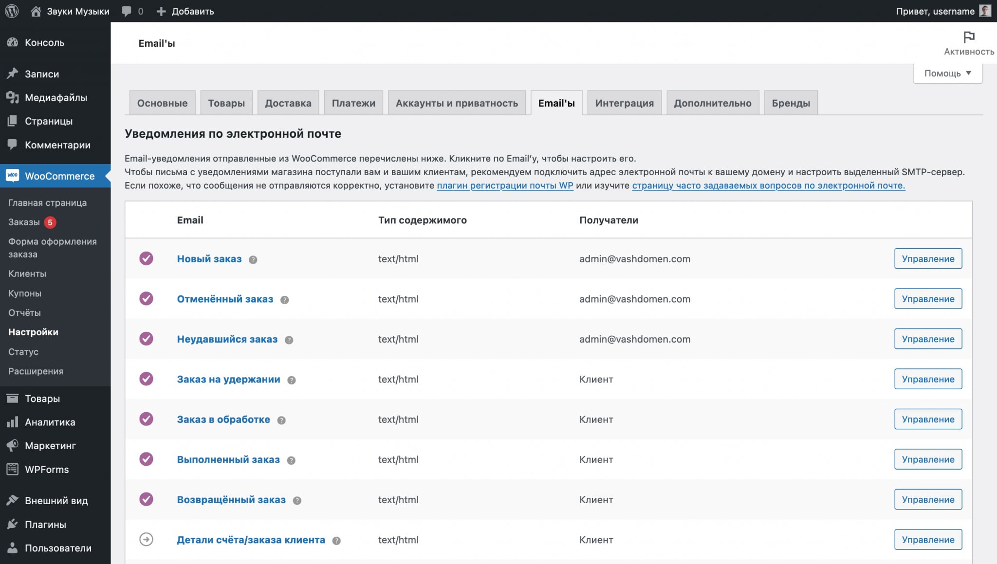997x564 pixels.
Task: Click manual-send status icon of Детали счёта/заказа
Action: [x=146, y=539]
